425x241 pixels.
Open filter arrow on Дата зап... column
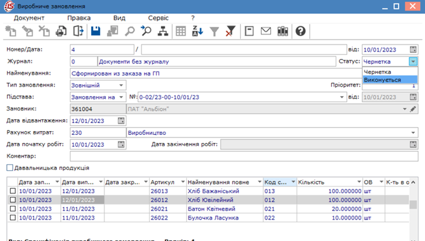pyautogui.click(x=57, y=182)
